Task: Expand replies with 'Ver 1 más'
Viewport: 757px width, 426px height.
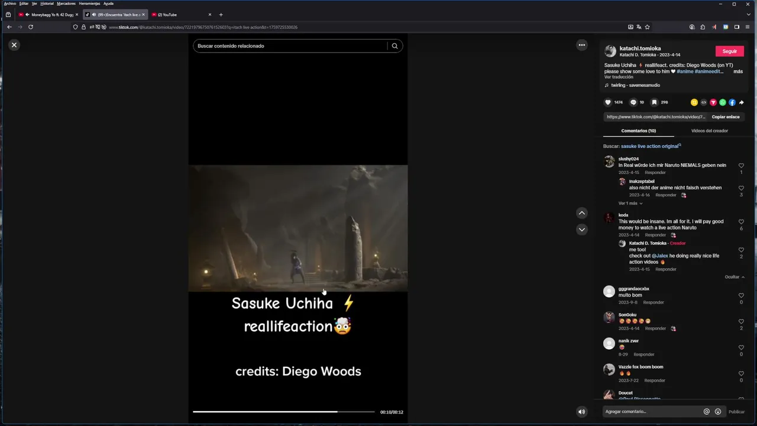Action: click(x=630, y=204)
